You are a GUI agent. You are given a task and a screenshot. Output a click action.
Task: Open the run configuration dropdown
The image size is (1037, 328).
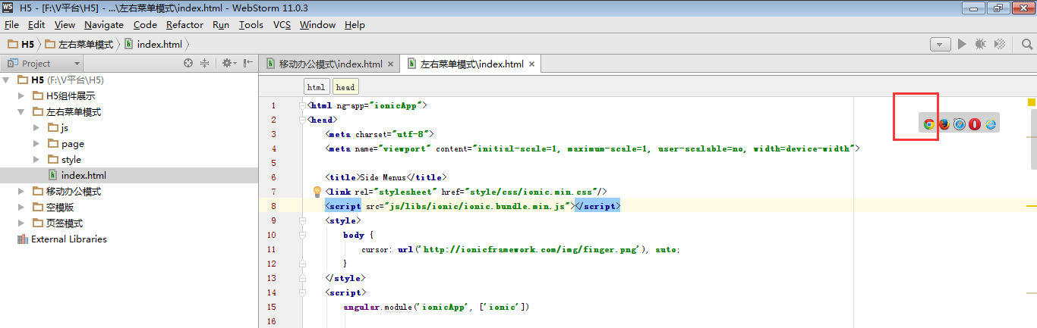point(941,45)
